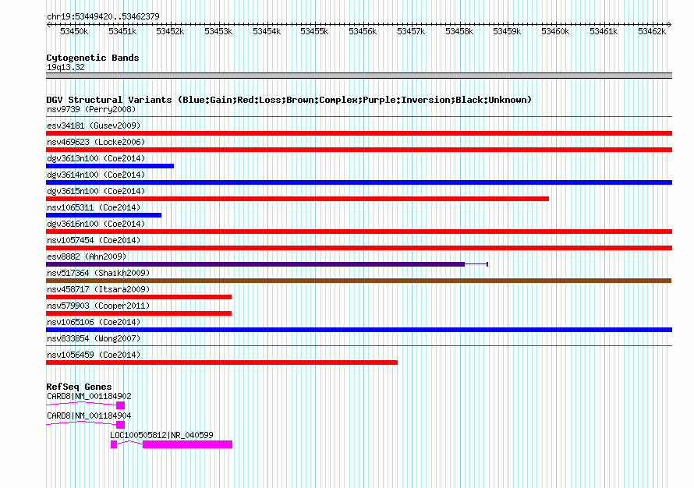Click the red bar under nsv579903
Viewport: 694px width, 488px height.
pos(139,313)
